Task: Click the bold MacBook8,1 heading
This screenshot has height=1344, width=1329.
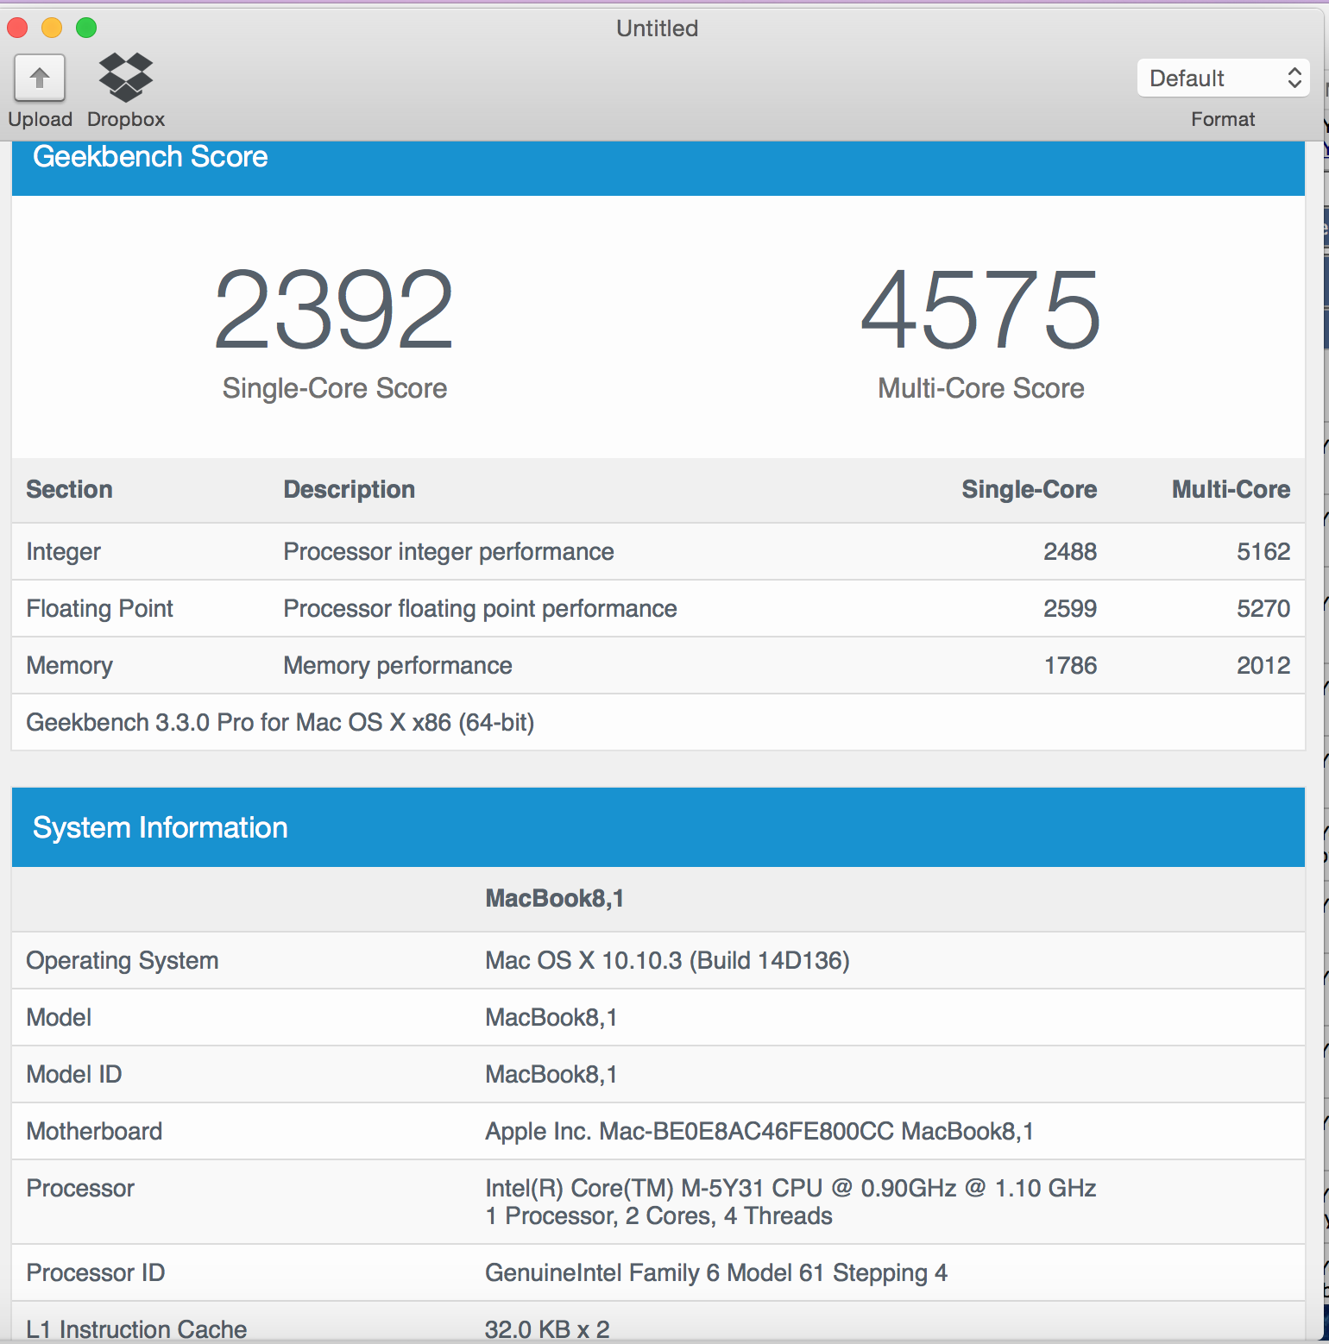Action: pos(555,899)
